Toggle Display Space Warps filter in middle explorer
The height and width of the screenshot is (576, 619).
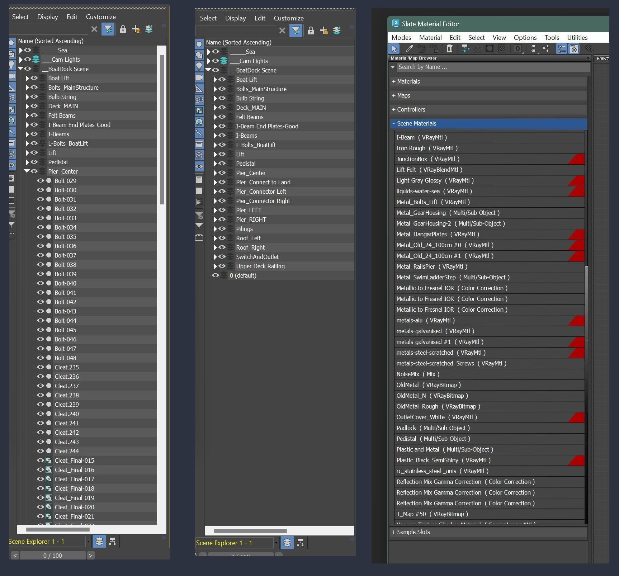[x=199, y=100]
